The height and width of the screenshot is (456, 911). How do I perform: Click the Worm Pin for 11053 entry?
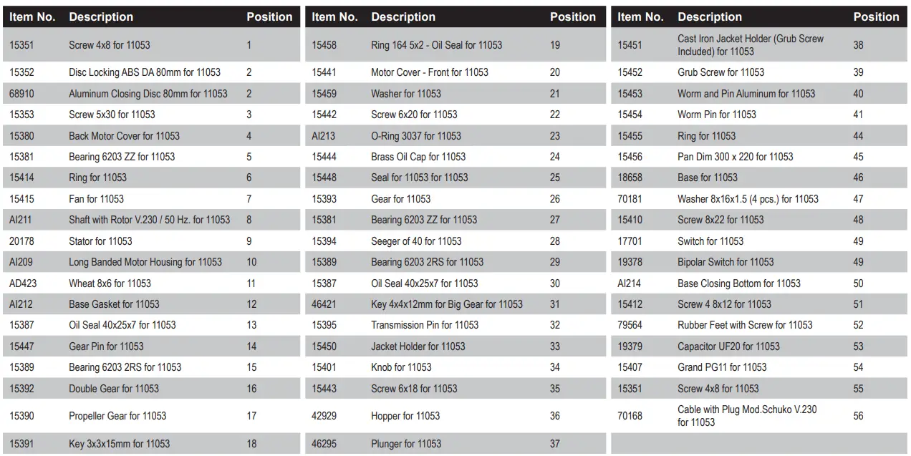tap(716, 115)
